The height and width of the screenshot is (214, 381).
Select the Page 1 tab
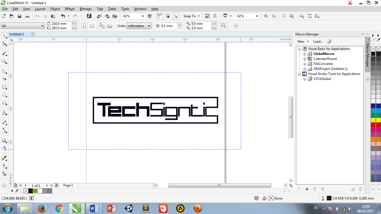coord(68,185)
